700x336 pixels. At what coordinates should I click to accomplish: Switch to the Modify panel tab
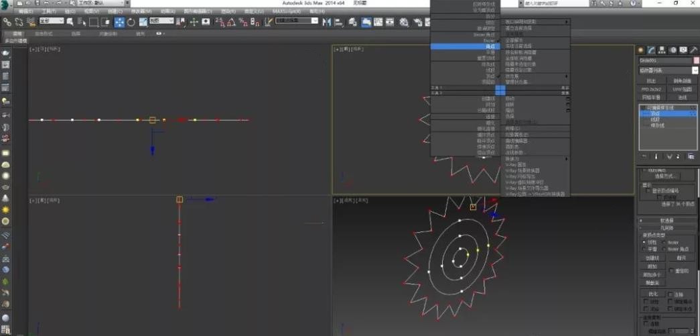(651, 50)
